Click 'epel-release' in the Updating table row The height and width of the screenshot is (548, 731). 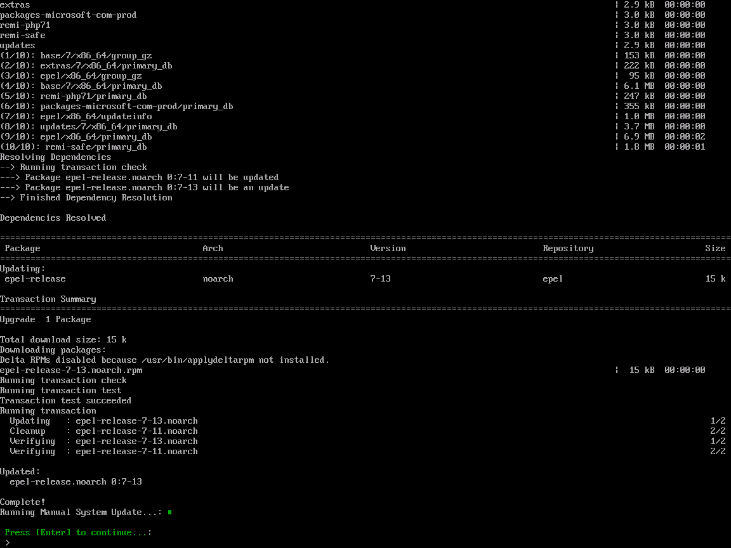click(x=35, y=279)
